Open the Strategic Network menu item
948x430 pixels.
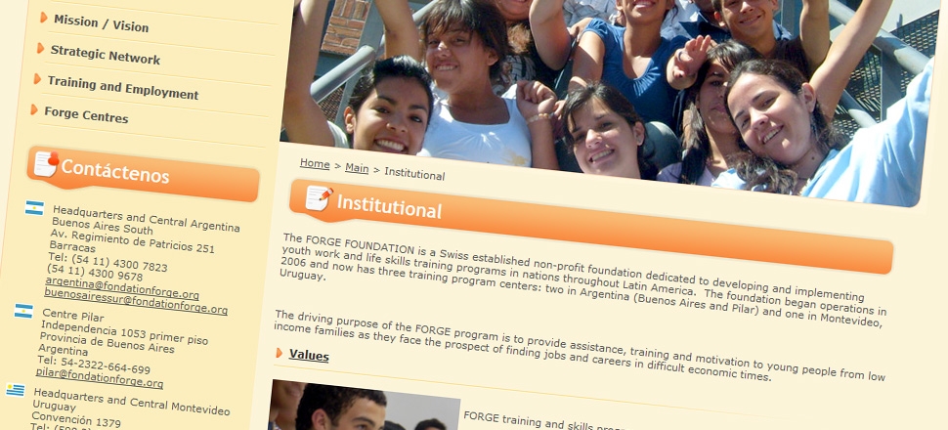[106, 55]
